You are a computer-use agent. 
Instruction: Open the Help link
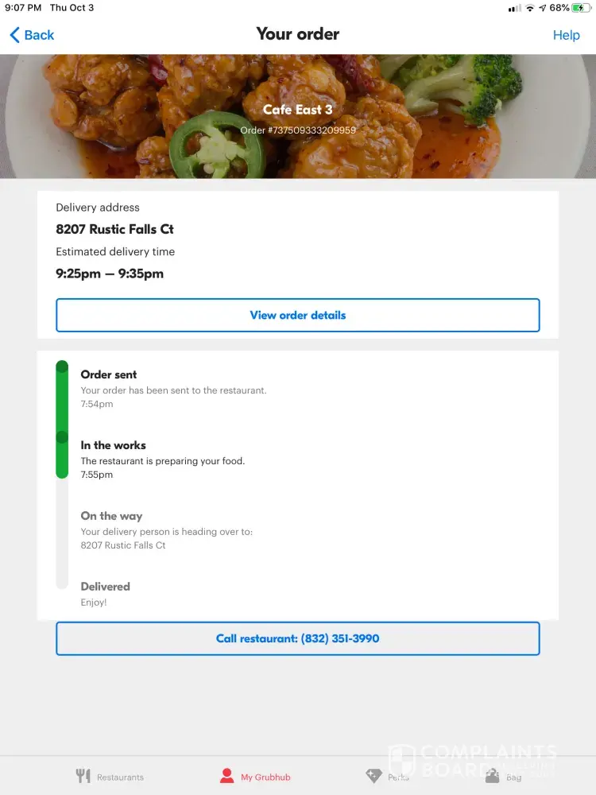pos(566,35)
